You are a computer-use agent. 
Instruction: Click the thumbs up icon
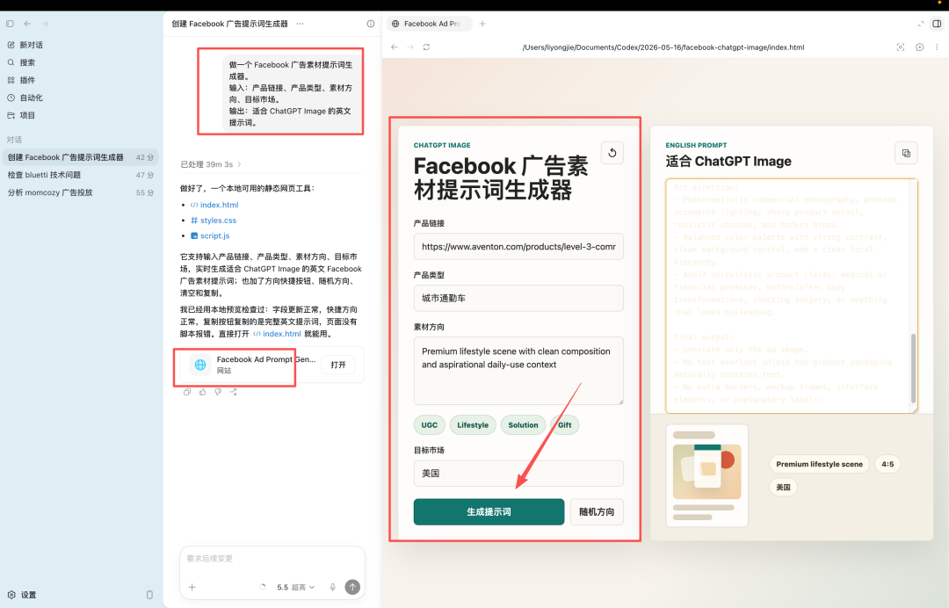203,392
